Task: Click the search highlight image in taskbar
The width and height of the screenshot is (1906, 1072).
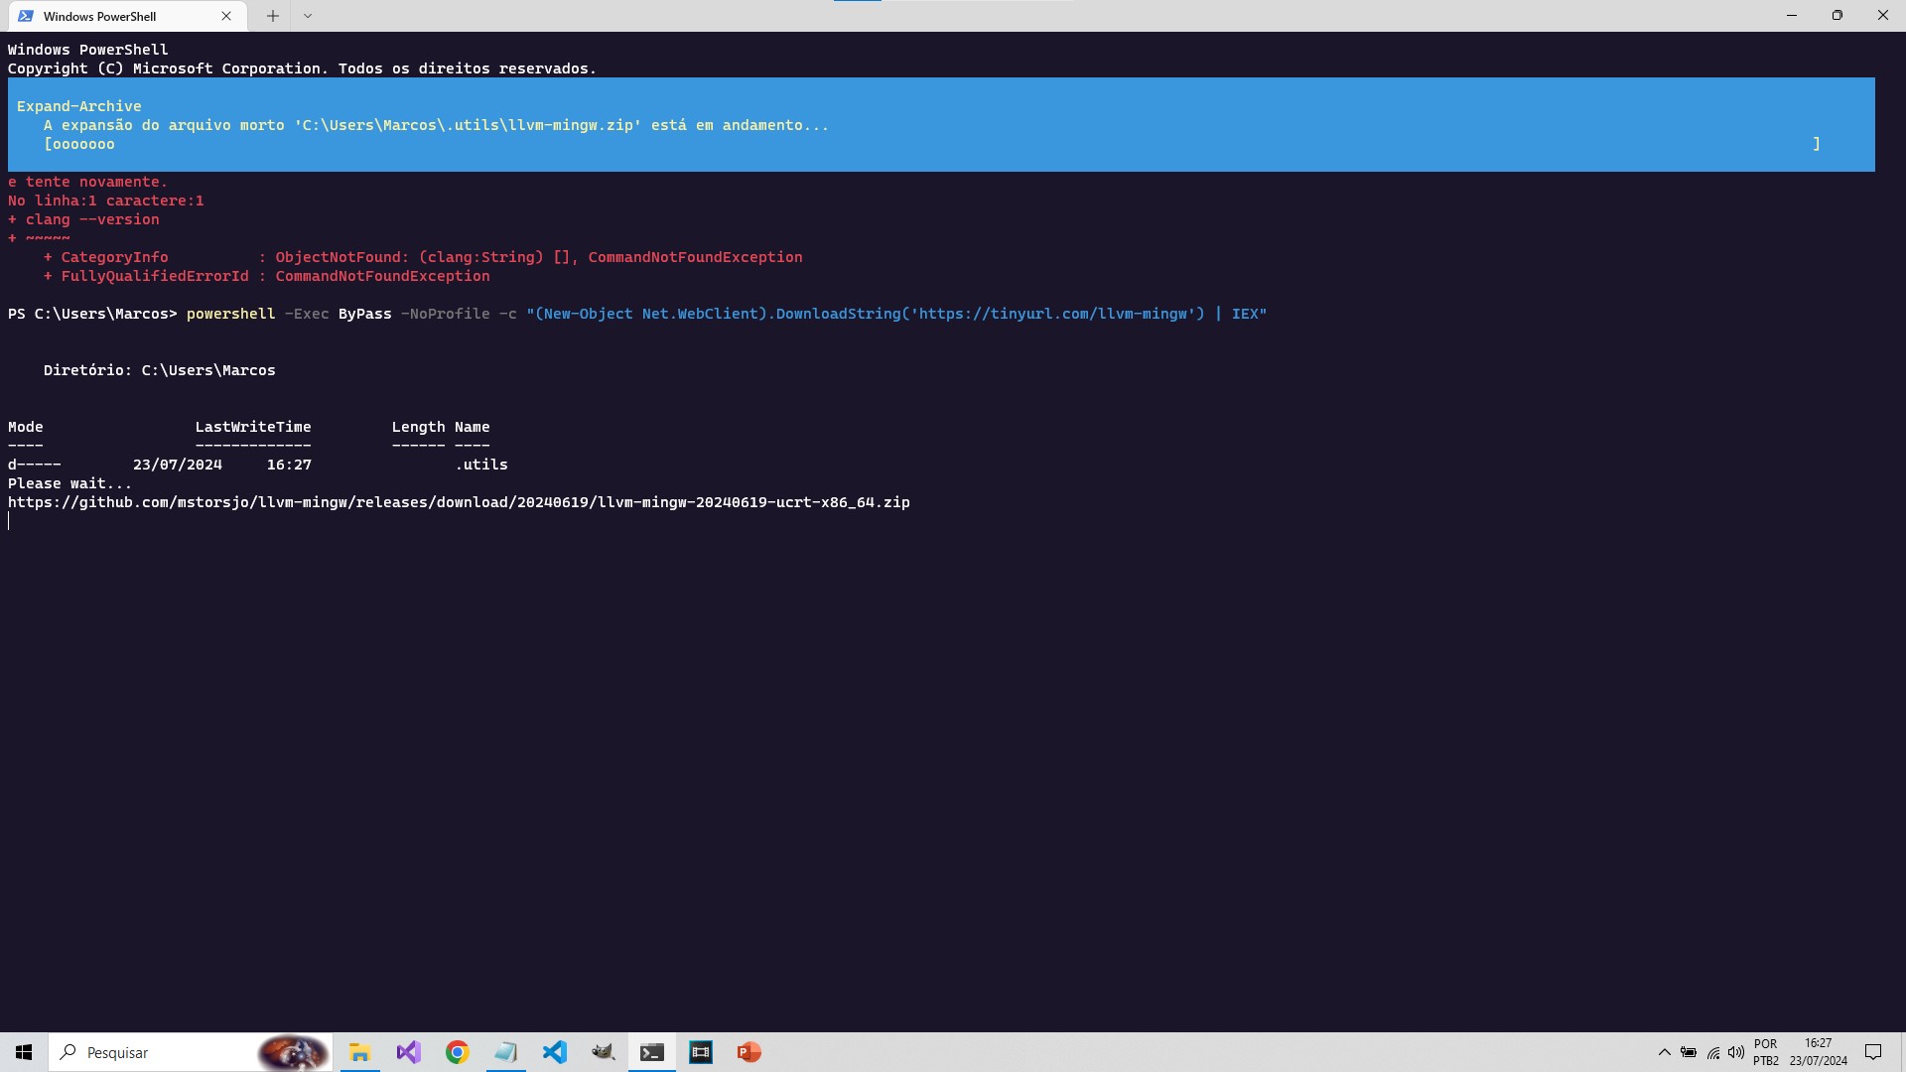Action: coord(292,1052)
